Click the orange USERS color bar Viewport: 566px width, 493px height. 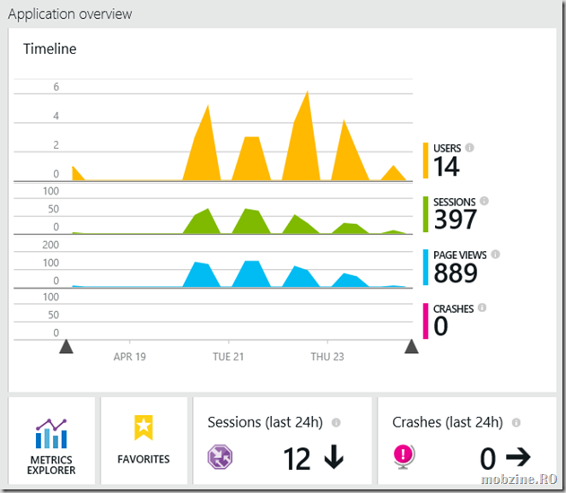tap(425, 161)
